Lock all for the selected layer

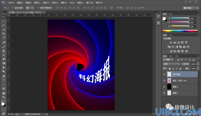pos(180,69)
